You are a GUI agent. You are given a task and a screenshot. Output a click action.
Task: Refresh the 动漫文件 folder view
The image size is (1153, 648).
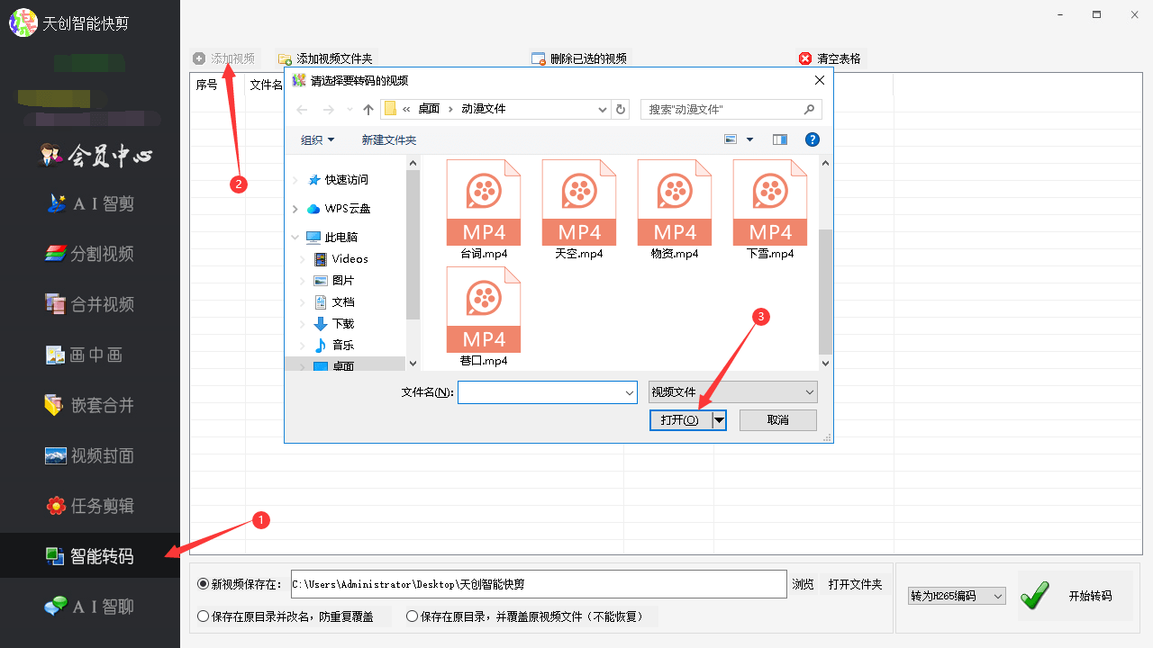tap(620, 109)
